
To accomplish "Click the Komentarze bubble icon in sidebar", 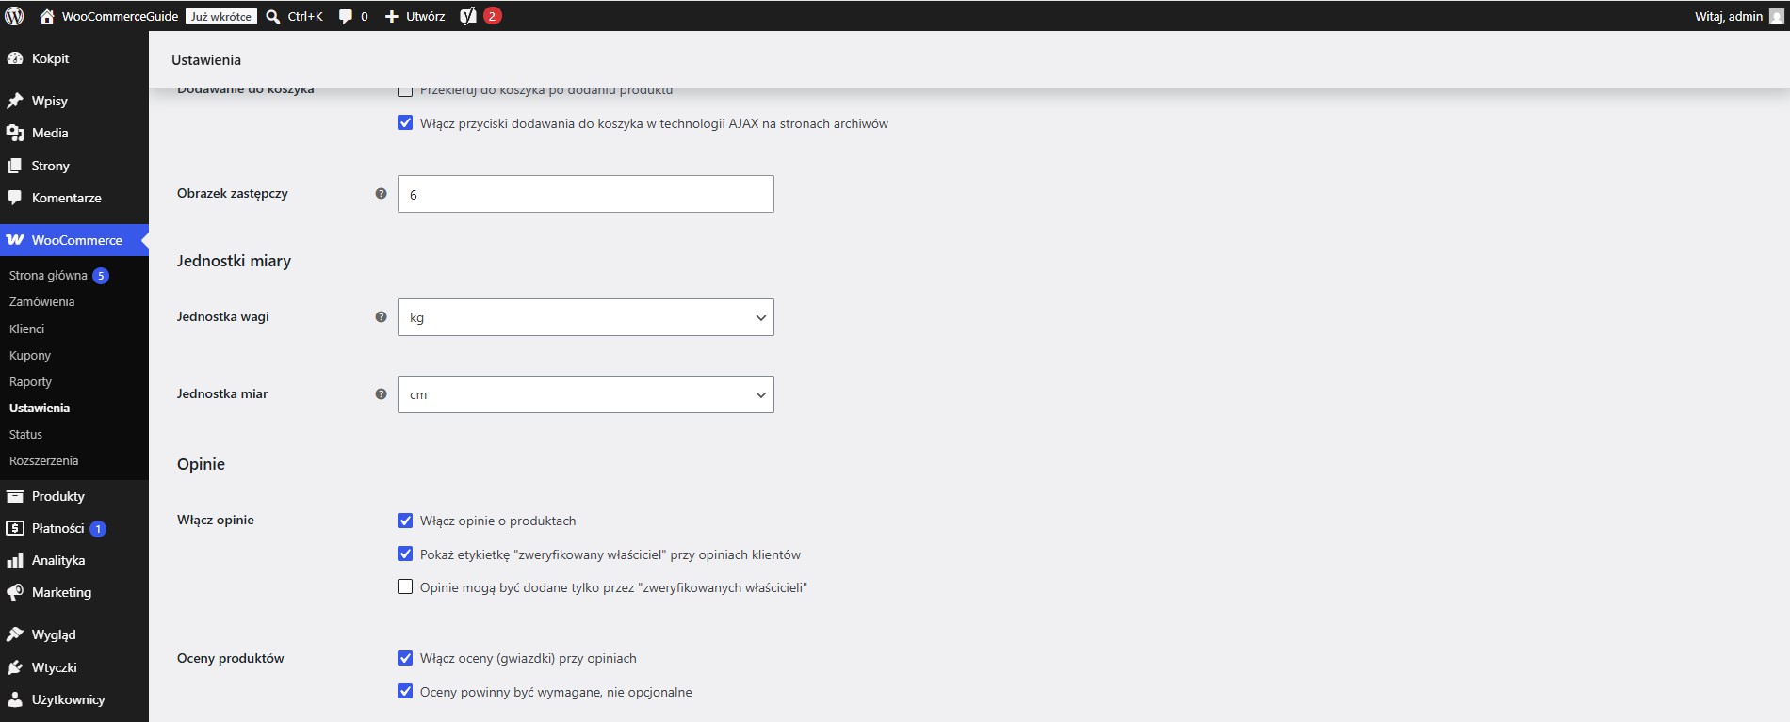I will [x=14, y=198].
